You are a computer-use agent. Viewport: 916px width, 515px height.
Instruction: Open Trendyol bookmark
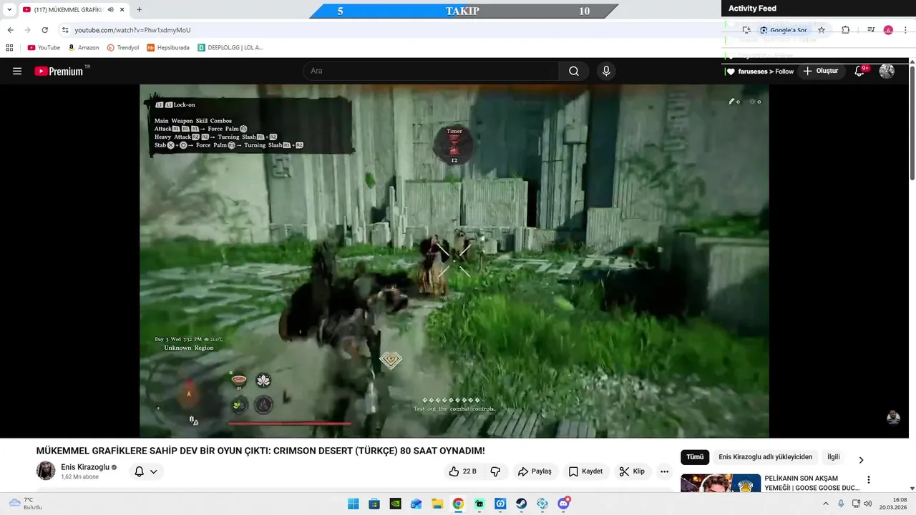[123, 48]
